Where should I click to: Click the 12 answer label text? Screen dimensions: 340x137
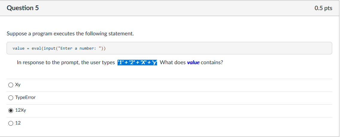[x=18, y=123]
